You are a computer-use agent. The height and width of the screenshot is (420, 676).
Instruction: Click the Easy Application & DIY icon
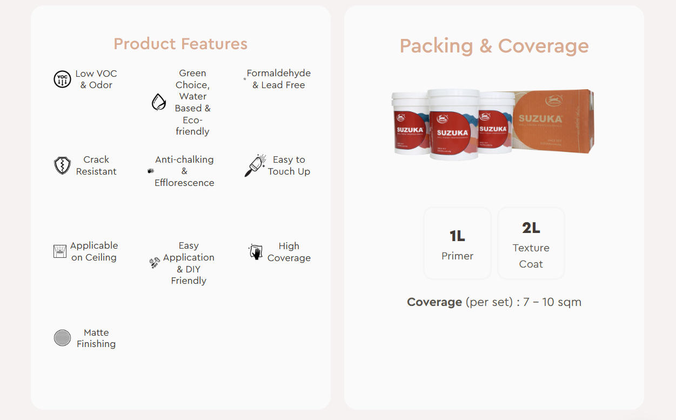point(155,263)
